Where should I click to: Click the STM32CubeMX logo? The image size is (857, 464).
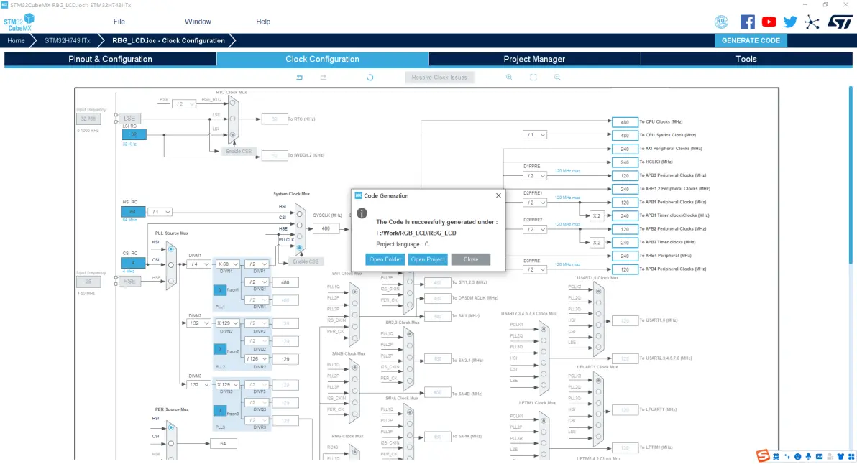click(x=19, y=22)
